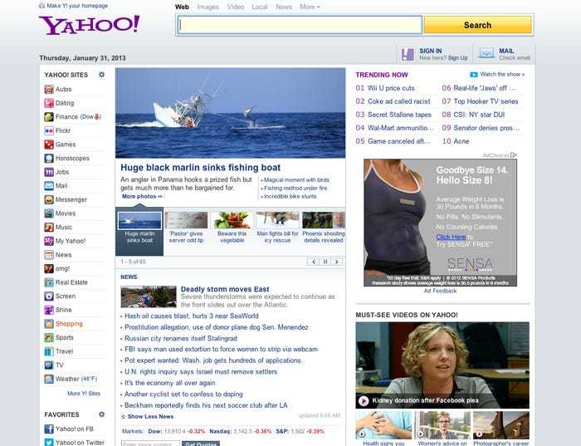Click the Mail envelope icon in sidebar
581x446 pixels.
[x=49, y=186]
